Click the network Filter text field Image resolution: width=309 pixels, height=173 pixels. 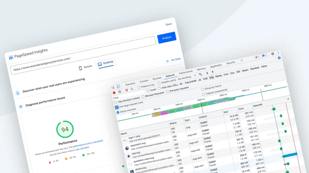pos(129,95)
